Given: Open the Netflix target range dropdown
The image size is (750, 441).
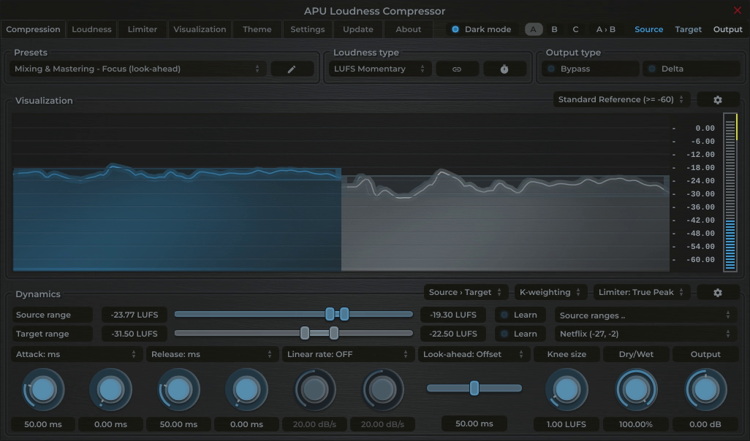Looking at the screenshot, I should click(x=645, y=334).
